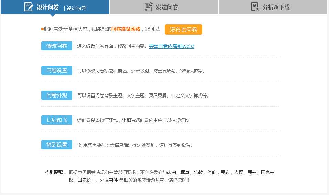Click the 让红包飞 button
Screen dimensions: 329x195
57,120
